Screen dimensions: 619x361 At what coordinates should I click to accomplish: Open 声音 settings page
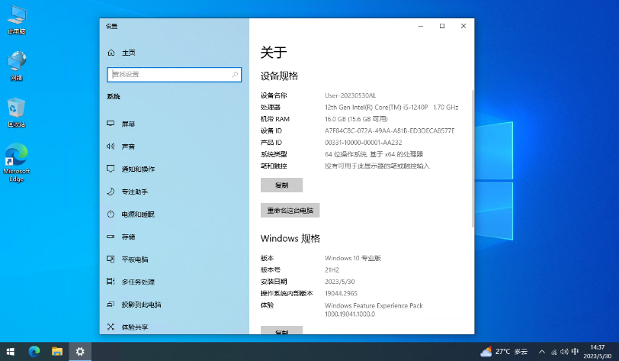128,147
